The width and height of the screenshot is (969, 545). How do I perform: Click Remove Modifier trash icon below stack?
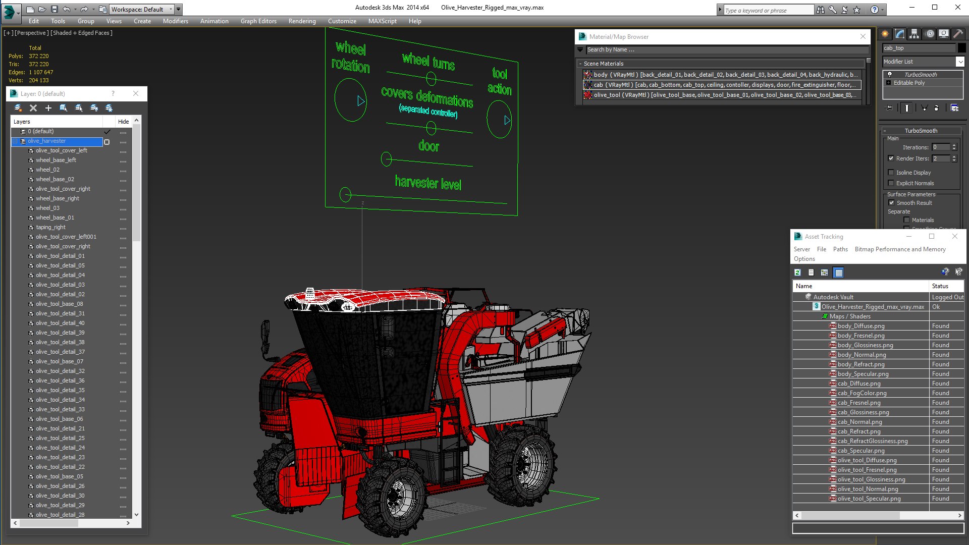937,108
